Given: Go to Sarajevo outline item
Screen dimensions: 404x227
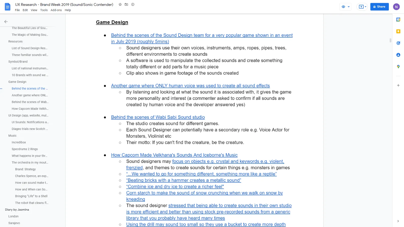Looking at the screenshot, I should click(14, 223).
